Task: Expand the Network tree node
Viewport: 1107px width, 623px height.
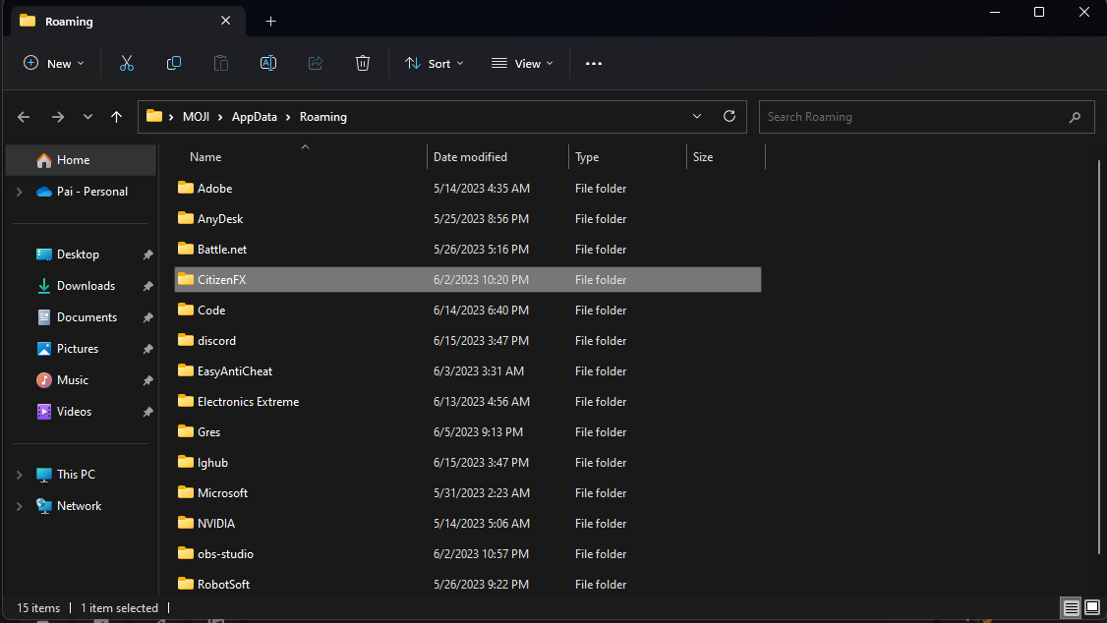Action: tap(20, 506)
